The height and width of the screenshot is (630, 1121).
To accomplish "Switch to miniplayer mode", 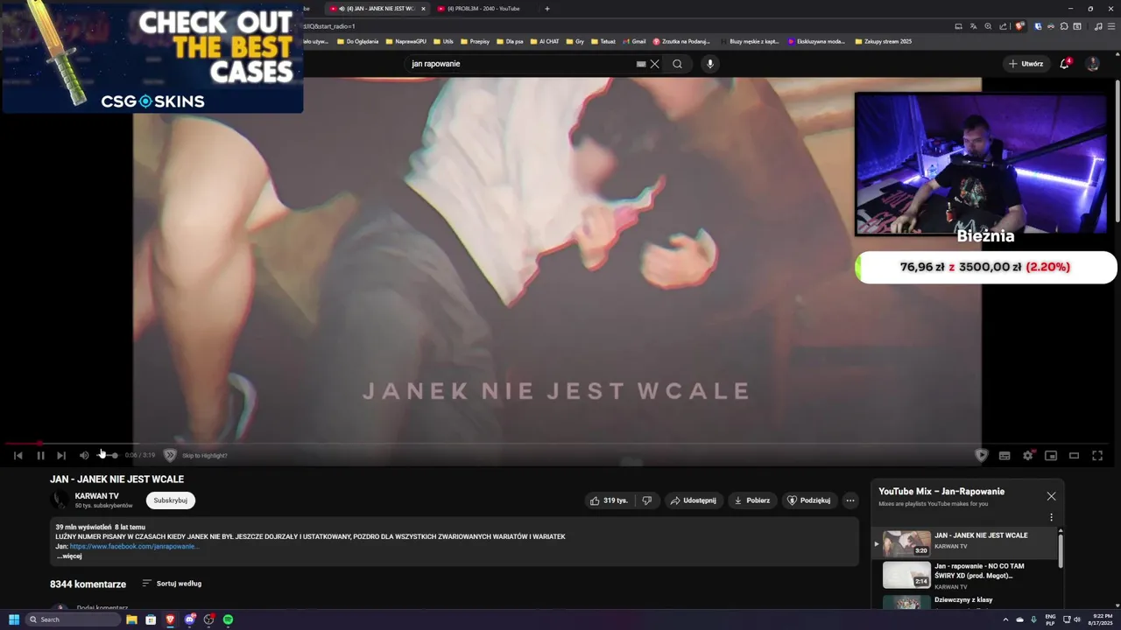I will coord(1051,455).
